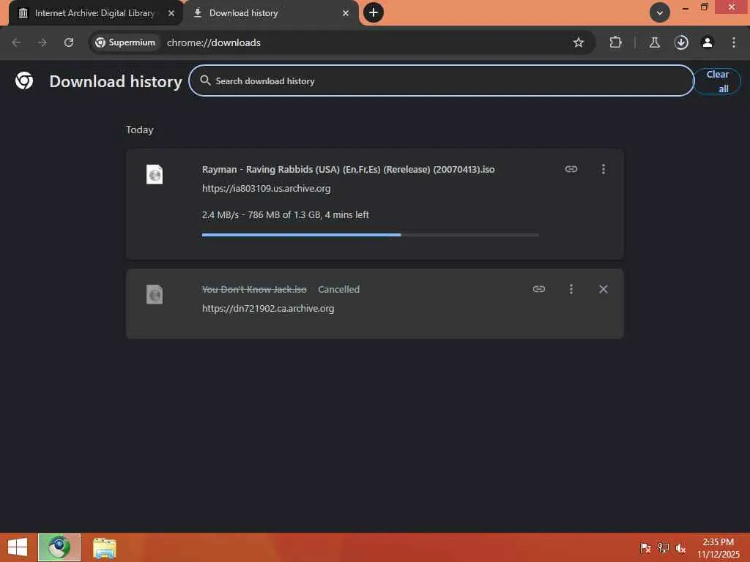
Task: Clear all downloads
Action: coord(717,81)
